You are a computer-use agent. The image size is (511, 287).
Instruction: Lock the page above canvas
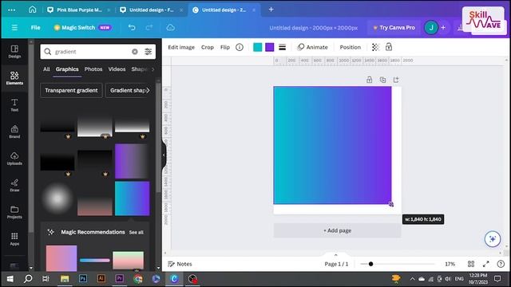tap(369, 80)
